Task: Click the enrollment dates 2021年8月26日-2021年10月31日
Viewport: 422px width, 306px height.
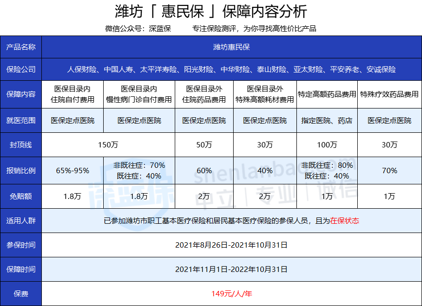Action: (x=231, y=245)
